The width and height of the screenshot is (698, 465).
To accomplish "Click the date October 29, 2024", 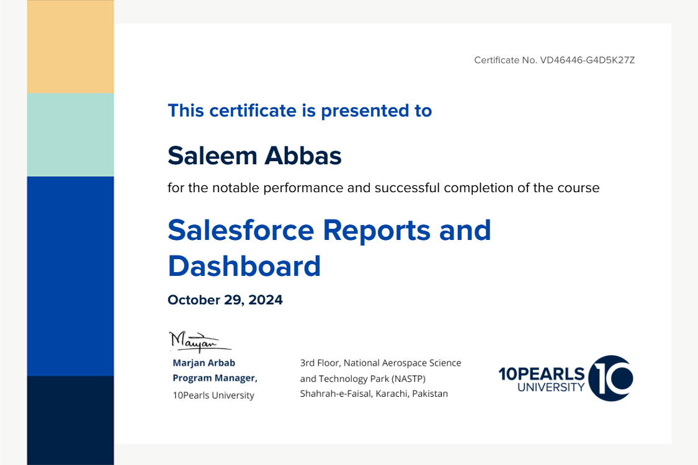I will coord(225,300).
